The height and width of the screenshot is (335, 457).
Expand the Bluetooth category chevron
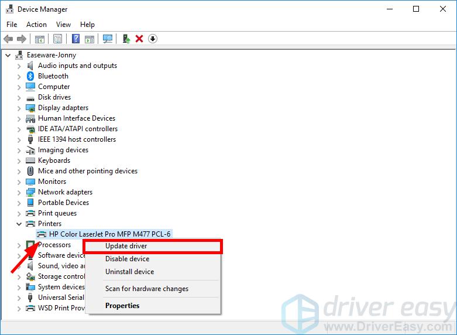(x=19, y=77)
